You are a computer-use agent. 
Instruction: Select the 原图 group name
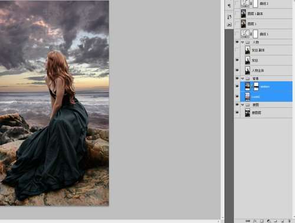255,104
